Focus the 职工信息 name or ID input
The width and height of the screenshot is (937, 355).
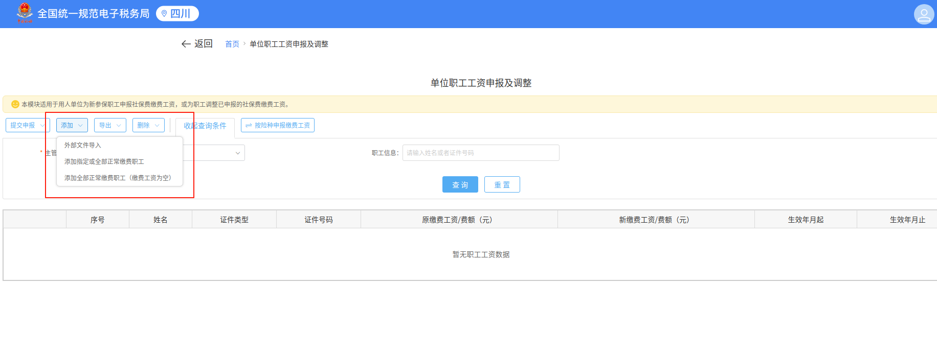(480, 153)
